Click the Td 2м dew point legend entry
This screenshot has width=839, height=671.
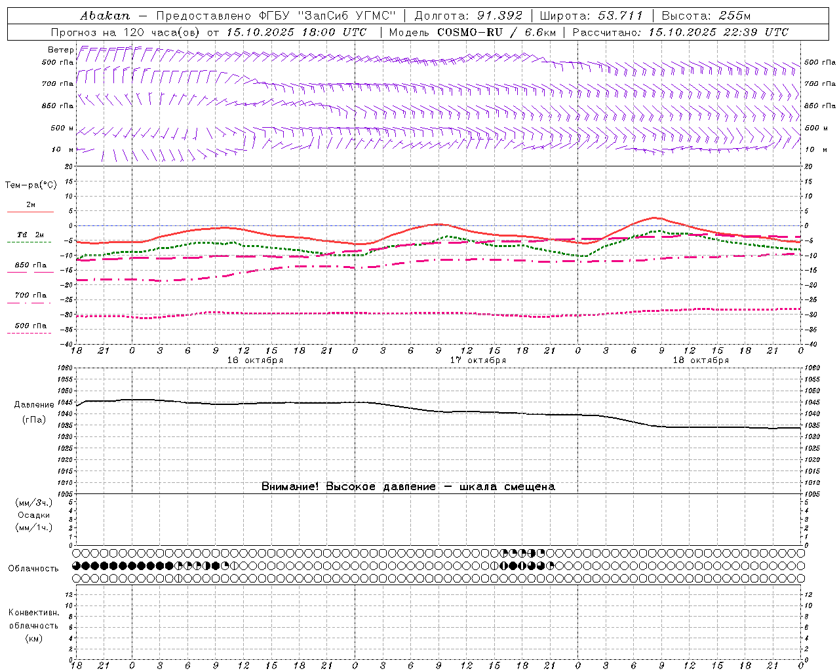(x=31, y=235)
